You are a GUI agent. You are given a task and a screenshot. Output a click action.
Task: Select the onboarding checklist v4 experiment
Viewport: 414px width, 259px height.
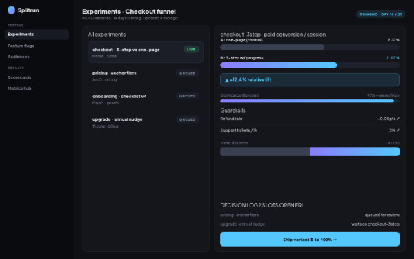[x=146, y=99]
